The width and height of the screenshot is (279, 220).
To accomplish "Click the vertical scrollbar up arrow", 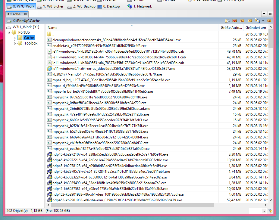I will 271,27.
